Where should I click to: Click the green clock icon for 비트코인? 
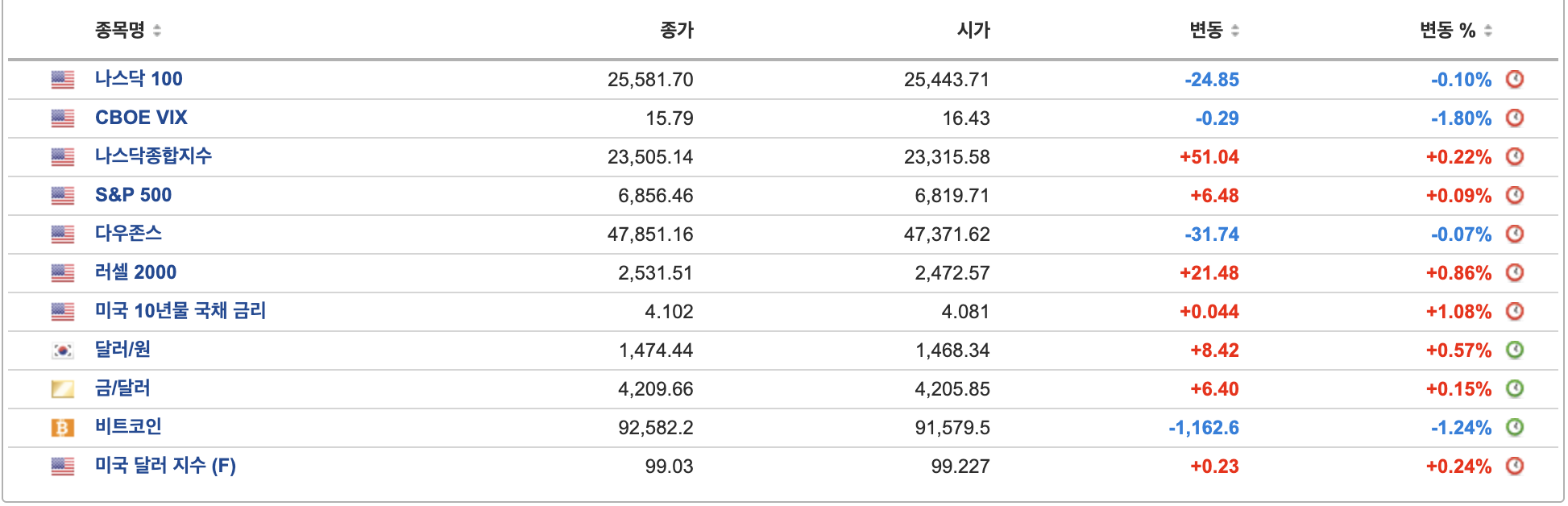point(1515,427)
